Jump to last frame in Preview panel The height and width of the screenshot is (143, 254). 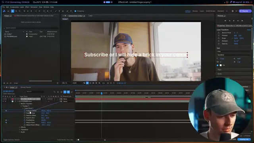(x=242, y=21)
